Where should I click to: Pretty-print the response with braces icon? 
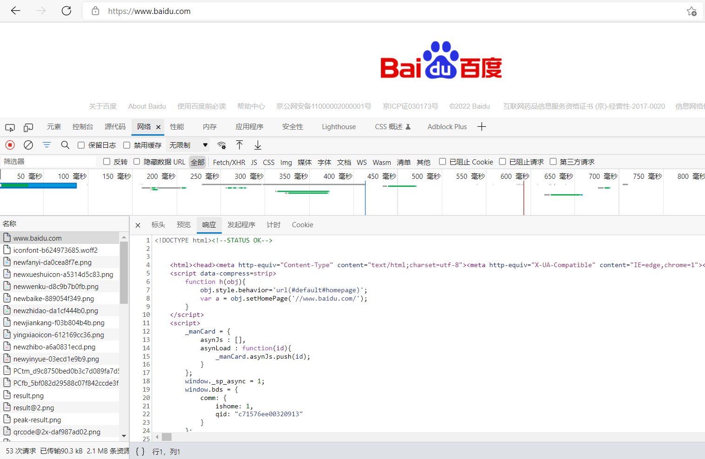140,451
